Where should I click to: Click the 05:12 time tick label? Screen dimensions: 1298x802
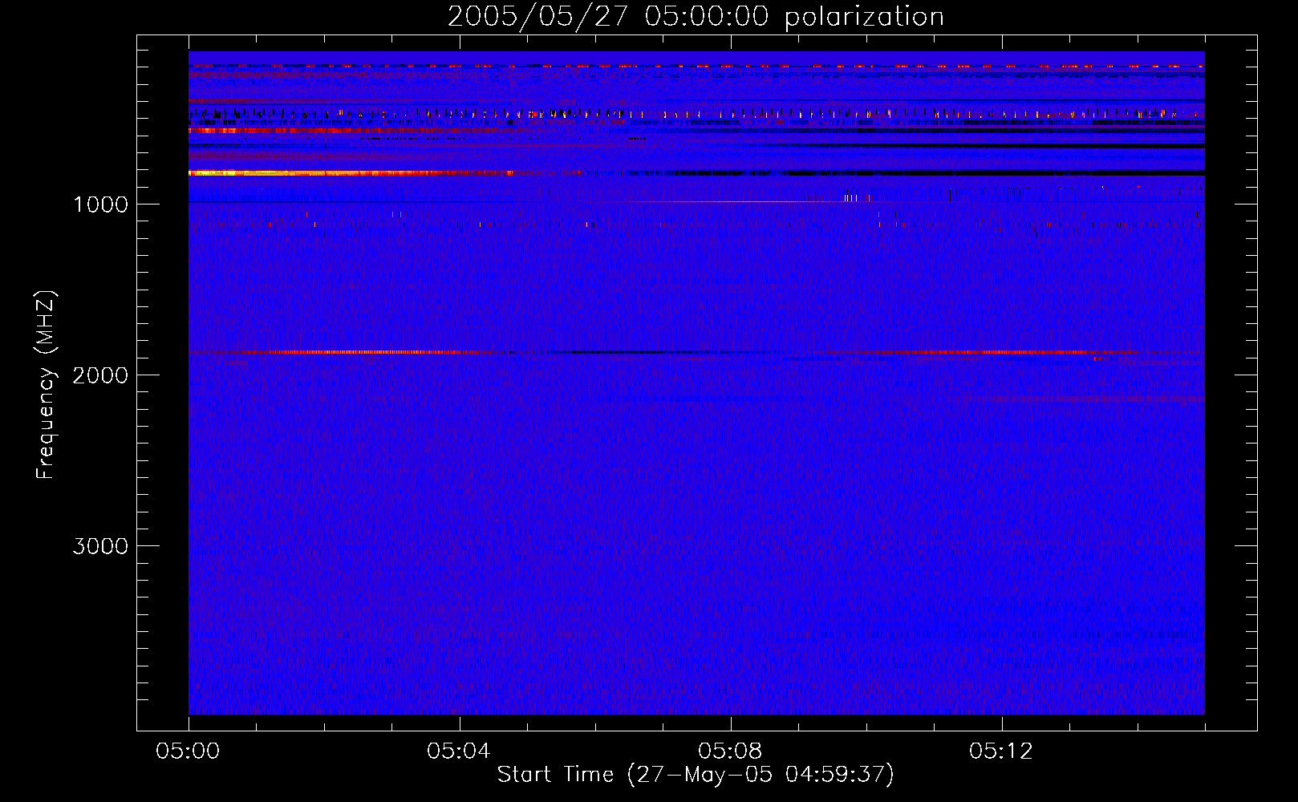click(1001, 751)
